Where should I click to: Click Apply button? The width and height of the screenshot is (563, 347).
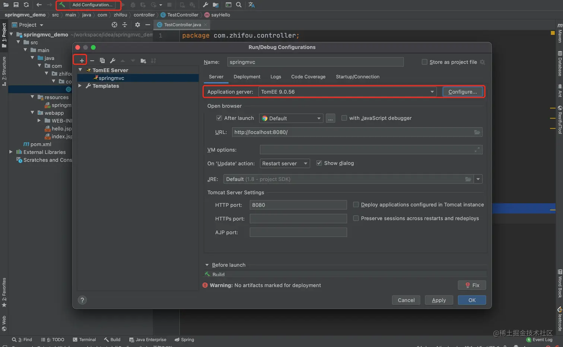click(439, 300)
